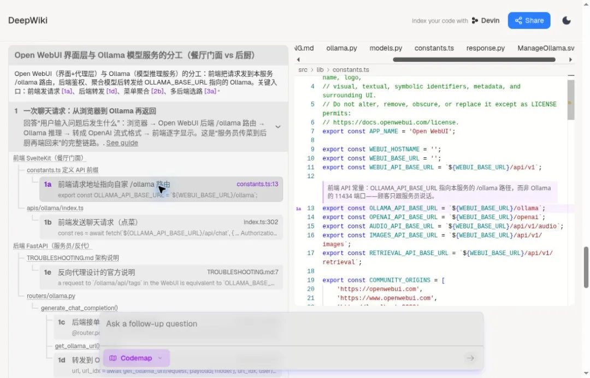This screenshot has width=590, height=378.
Task: Select step 1a pointing to constants.ts:13
Action: click(x=161, y=189)
